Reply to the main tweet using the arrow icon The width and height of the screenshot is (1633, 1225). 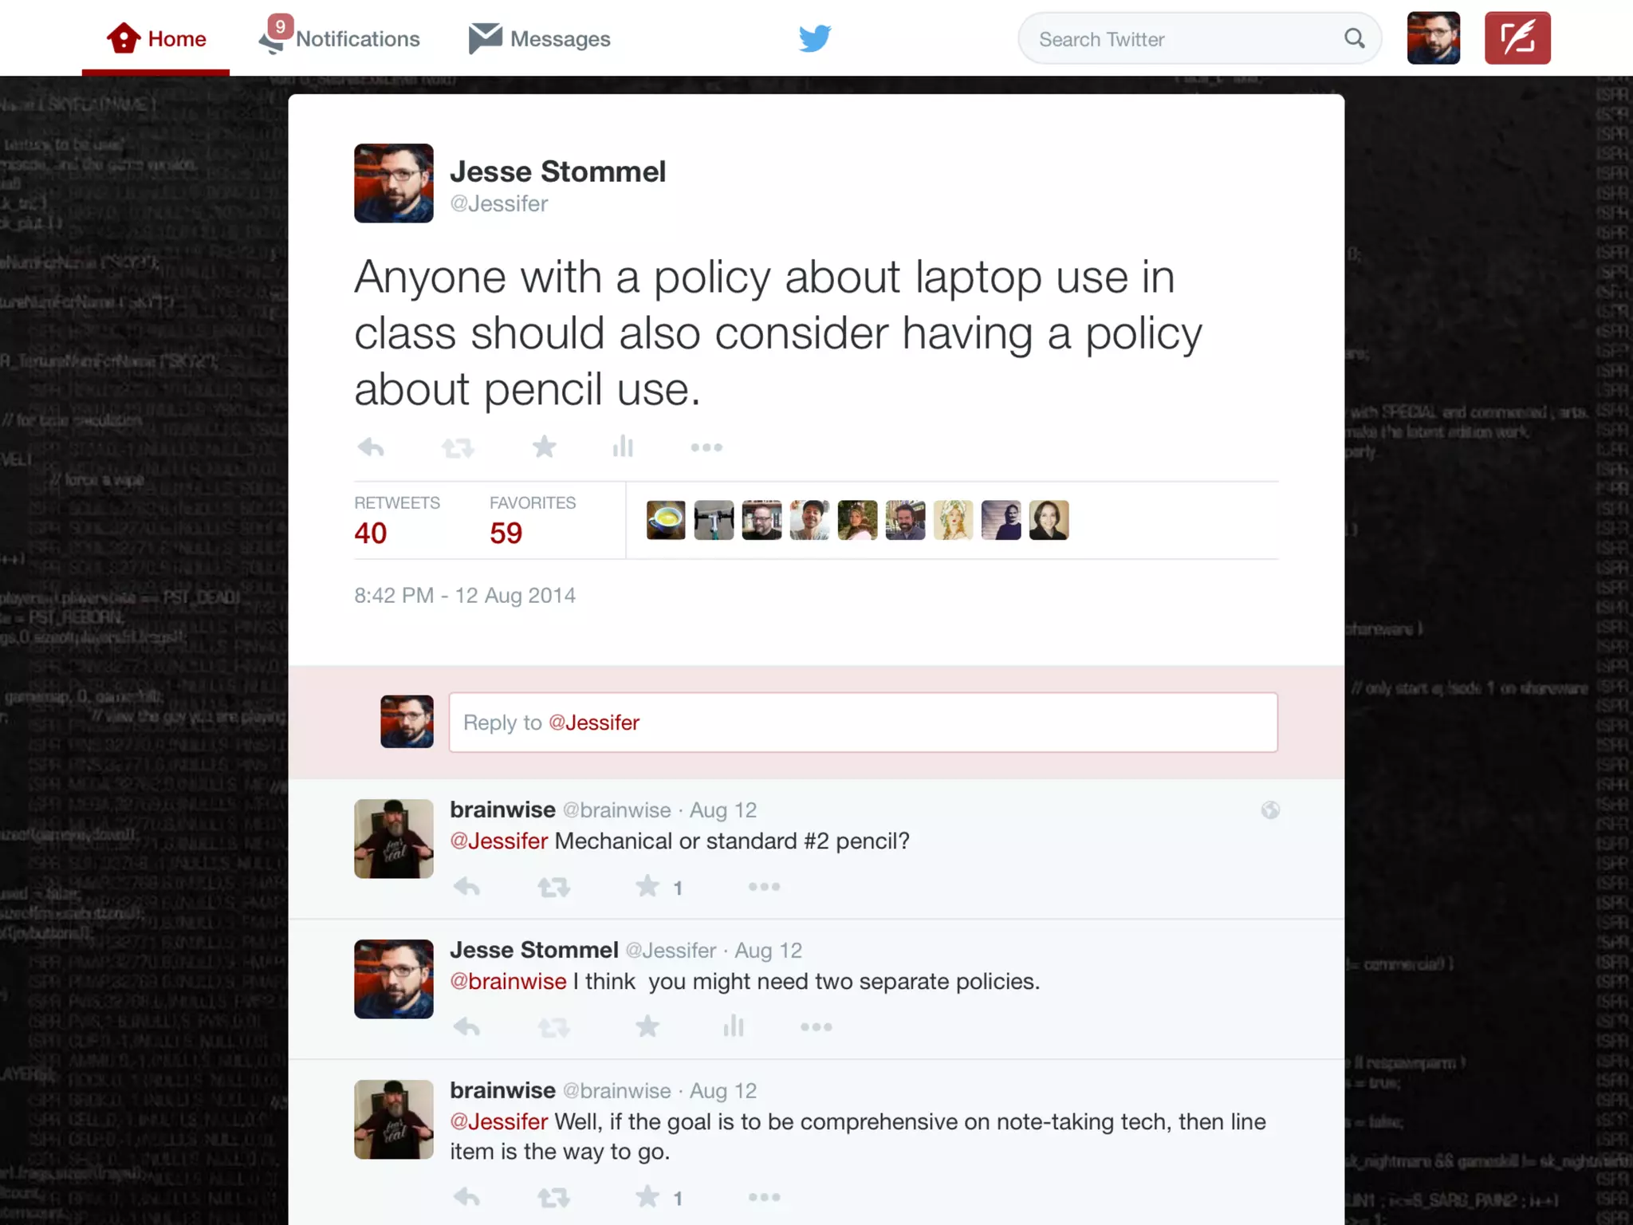371,447
